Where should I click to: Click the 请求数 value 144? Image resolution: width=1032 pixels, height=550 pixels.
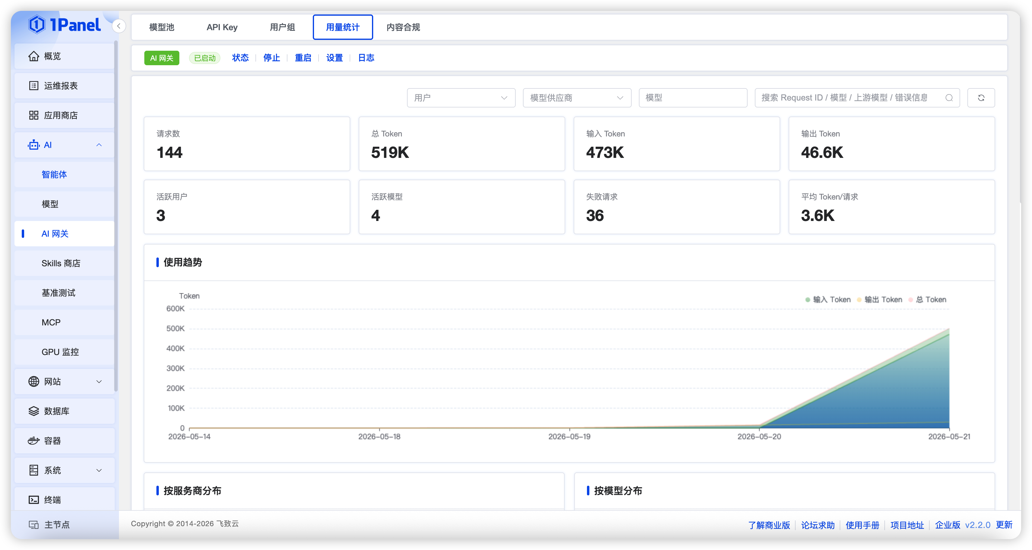(169, 152)
